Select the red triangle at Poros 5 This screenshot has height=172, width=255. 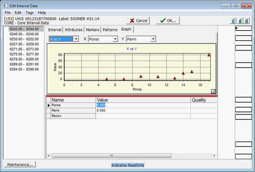107,79
